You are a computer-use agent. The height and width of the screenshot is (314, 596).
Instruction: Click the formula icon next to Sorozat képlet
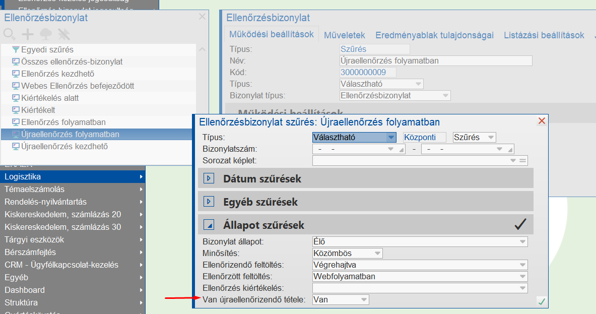pyautogui.click(x=523, y=160)
